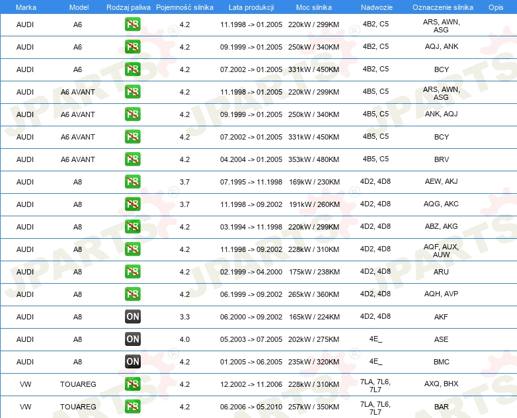
Task: Click petrol icon for A8 228kW/310KM row
Action: (132, 249)
